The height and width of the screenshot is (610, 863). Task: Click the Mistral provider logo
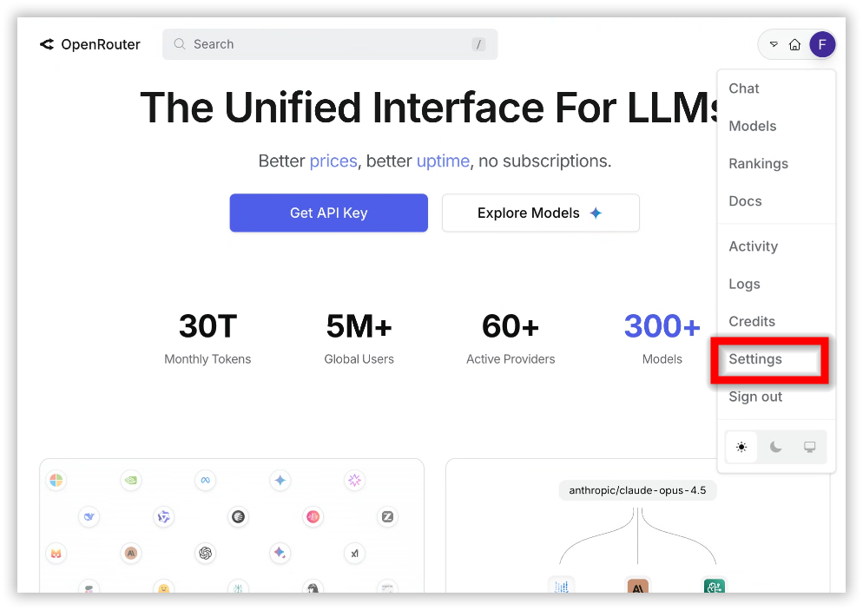(x=56, y=553)
